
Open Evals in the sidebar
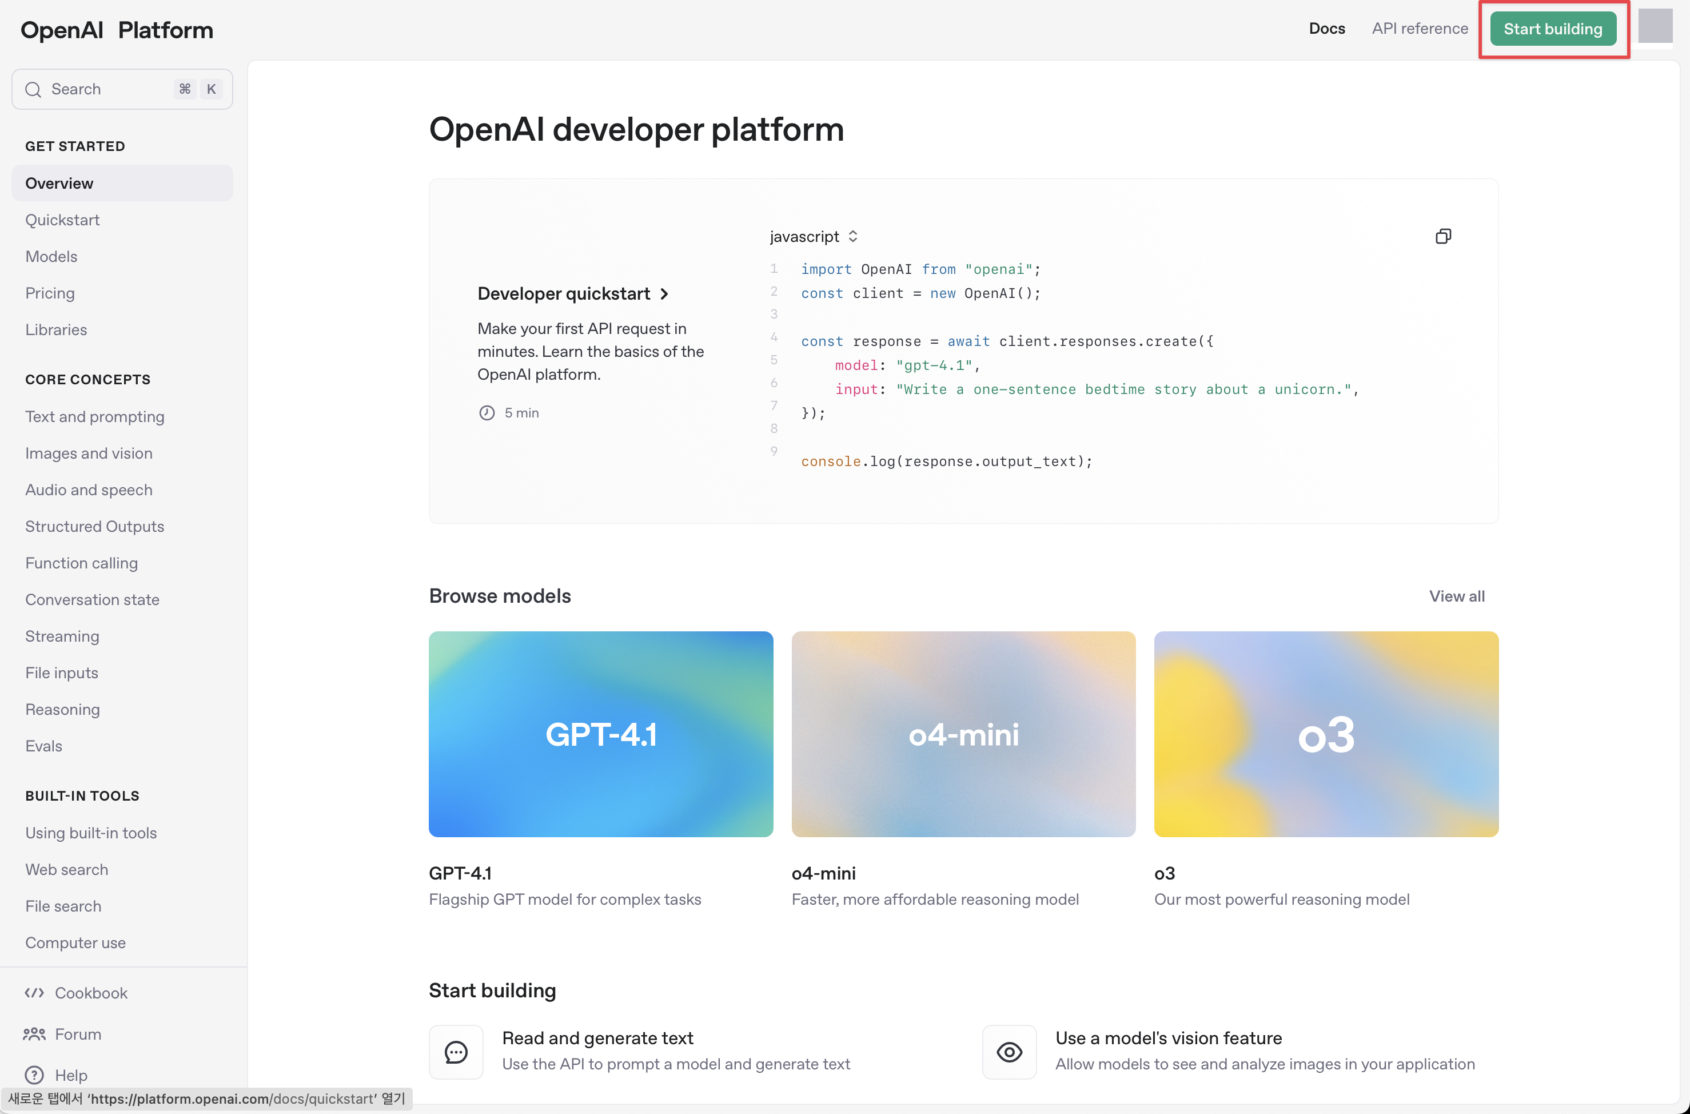pos(44,746)
